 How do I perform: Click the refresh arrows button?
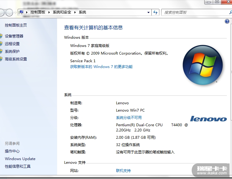155,12
